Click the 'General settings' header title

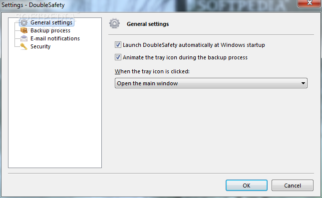148,24
